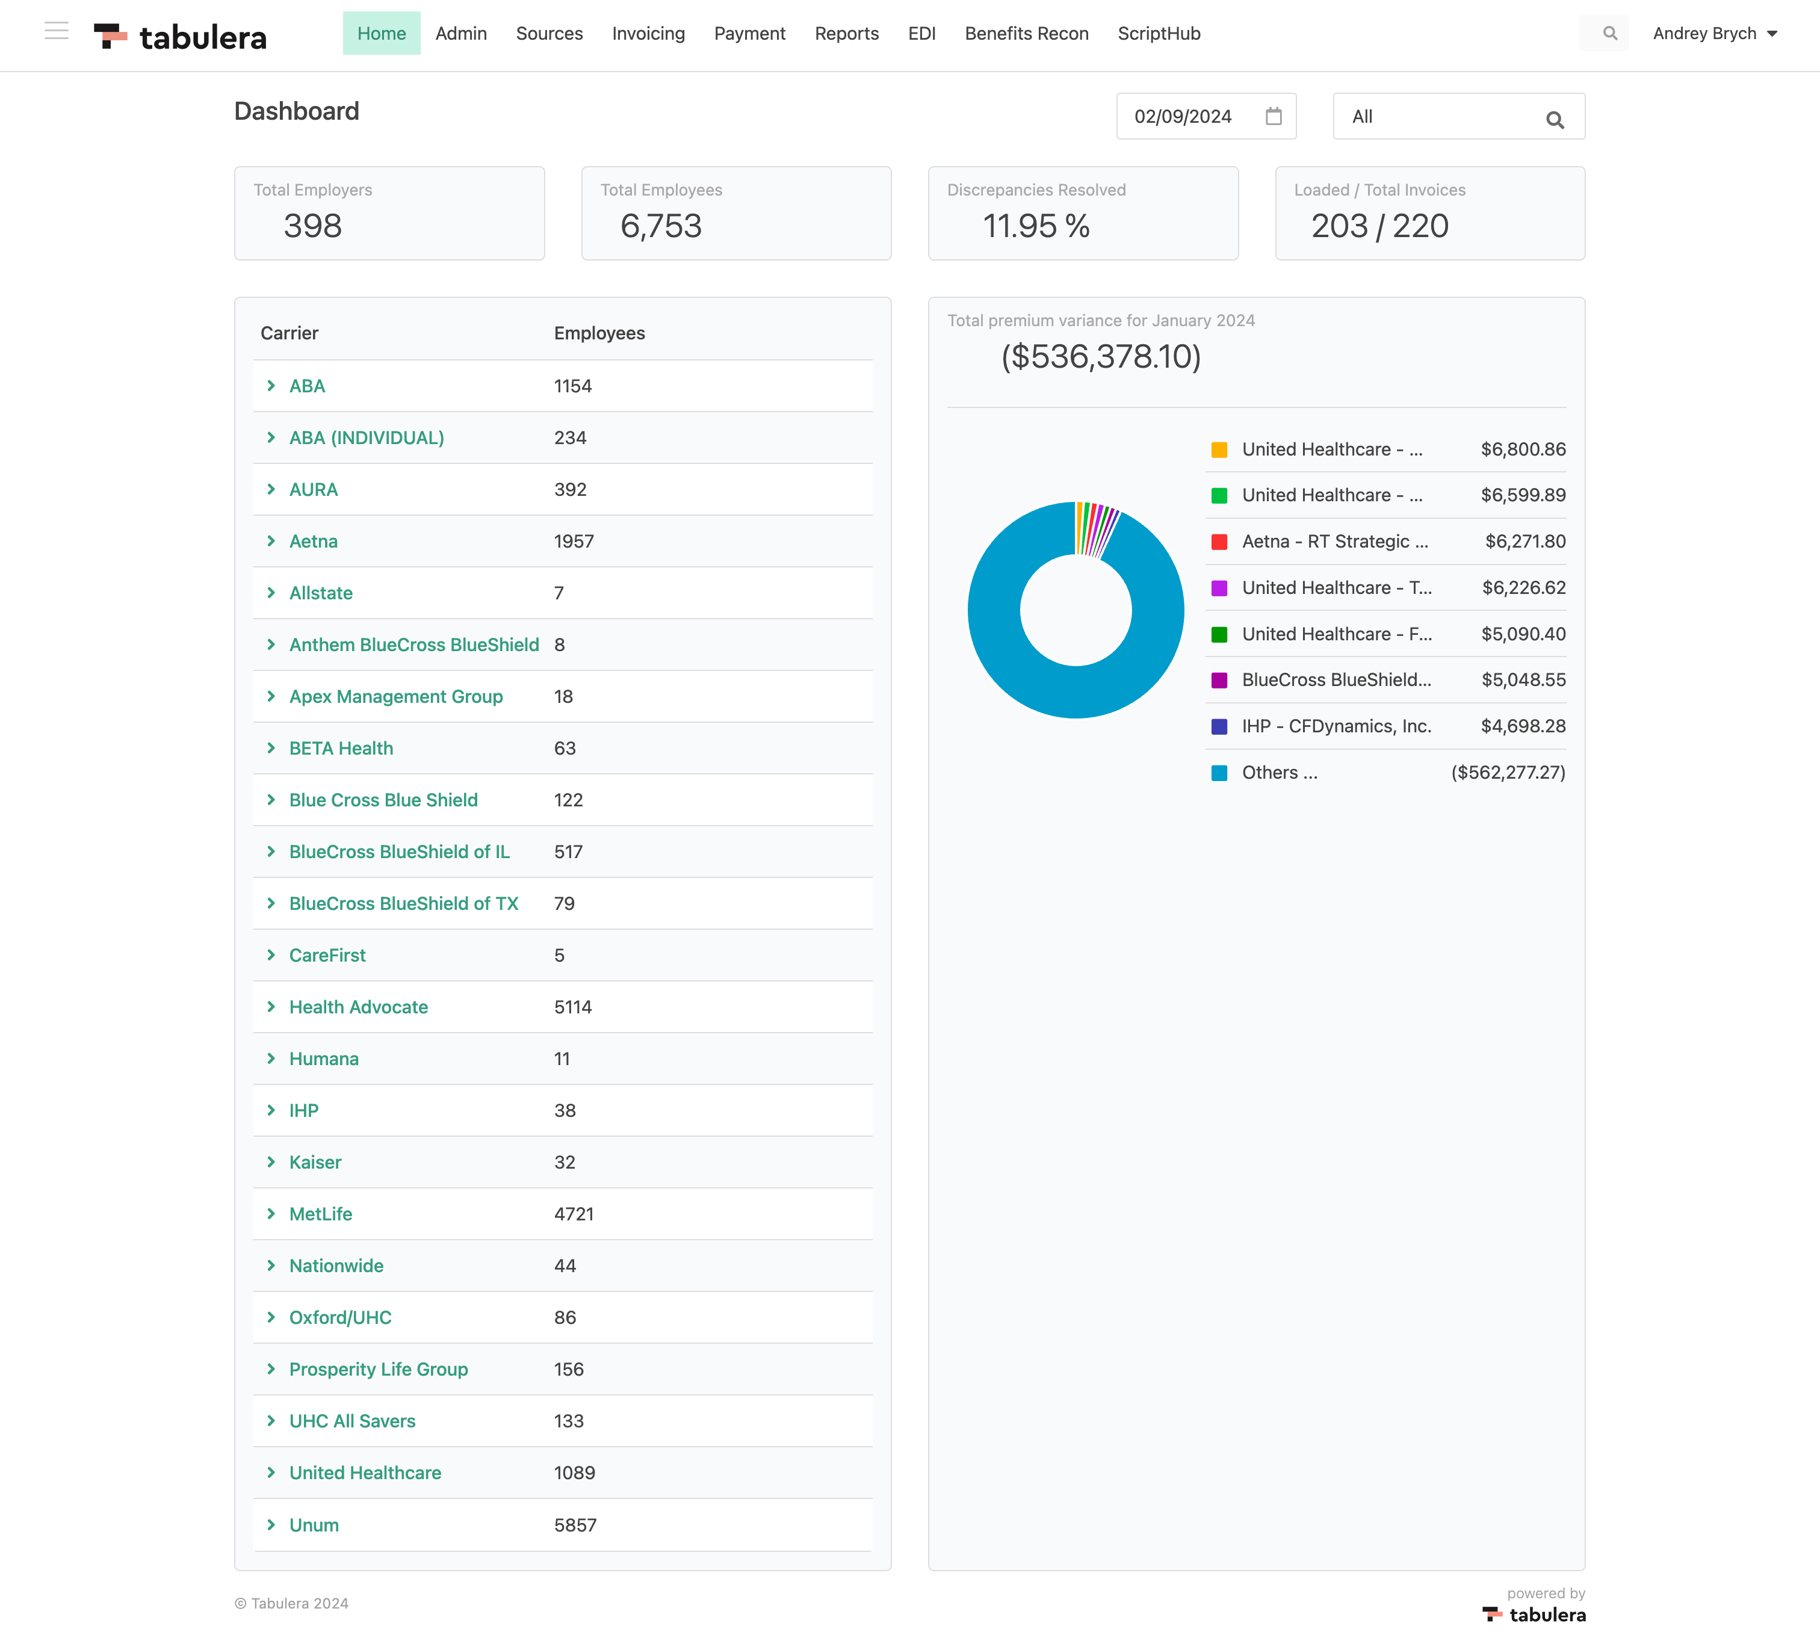Click the 02/09/2024 date input field

click(1183, 117)
